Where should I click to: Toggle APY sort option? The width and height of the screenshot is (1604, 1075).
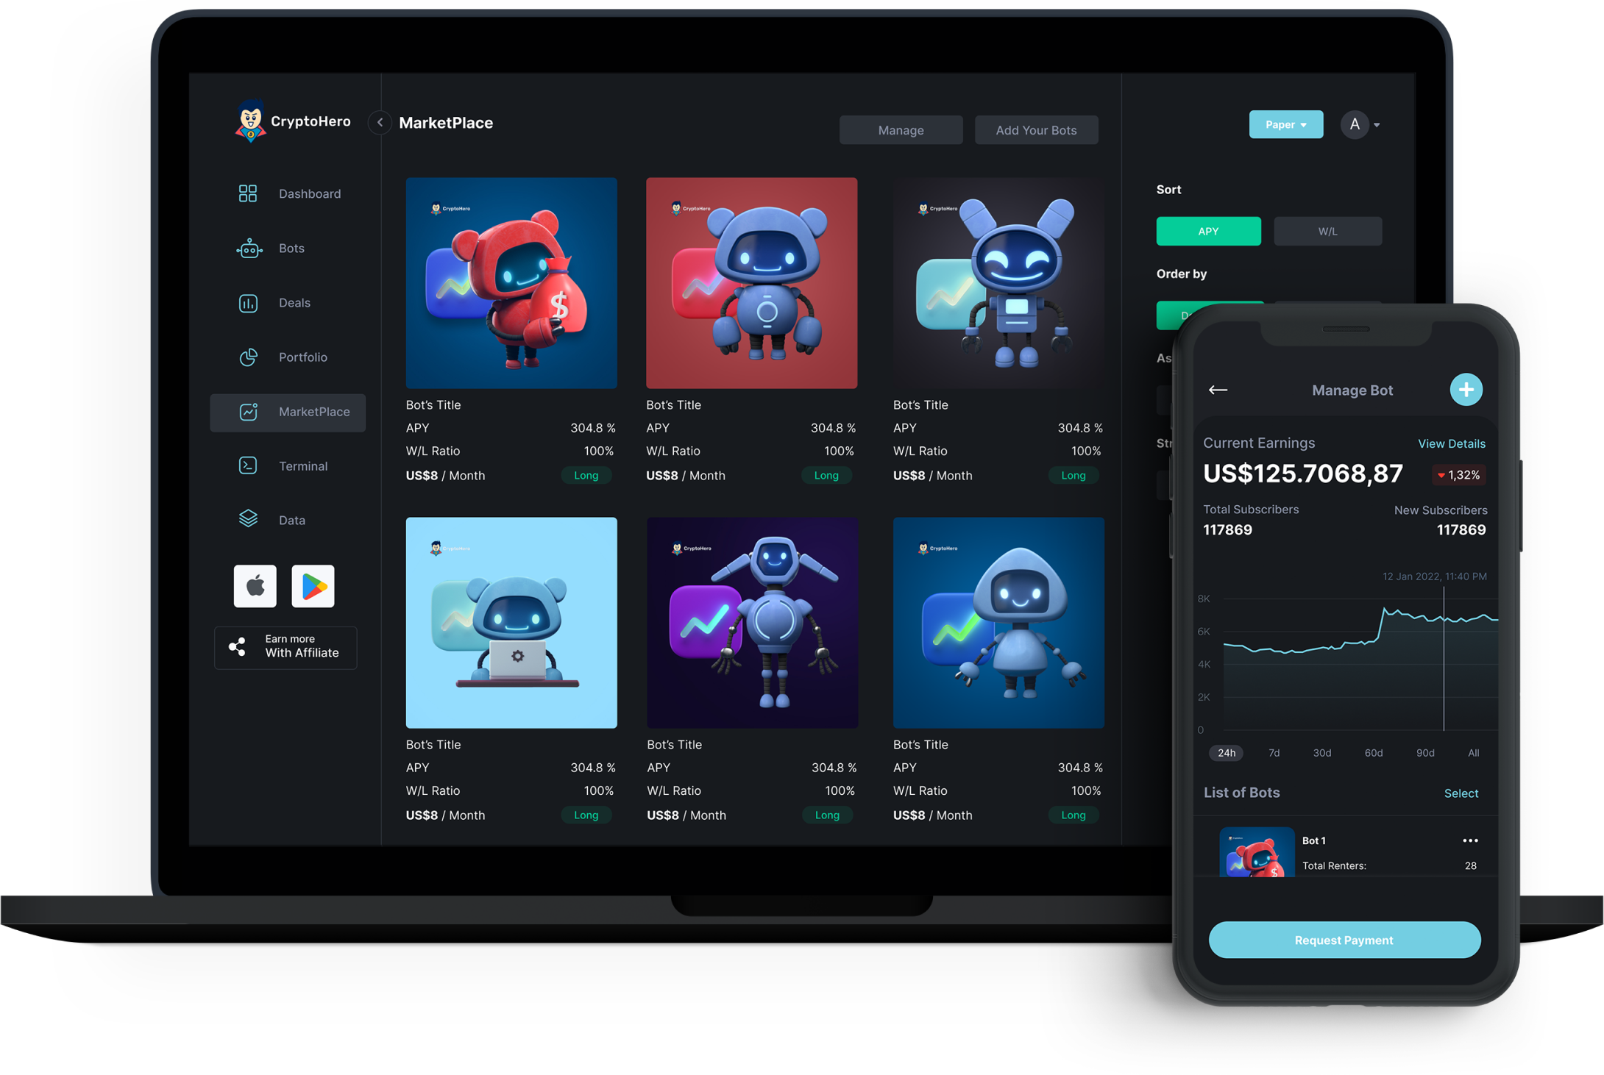[x=1208, y=229]
